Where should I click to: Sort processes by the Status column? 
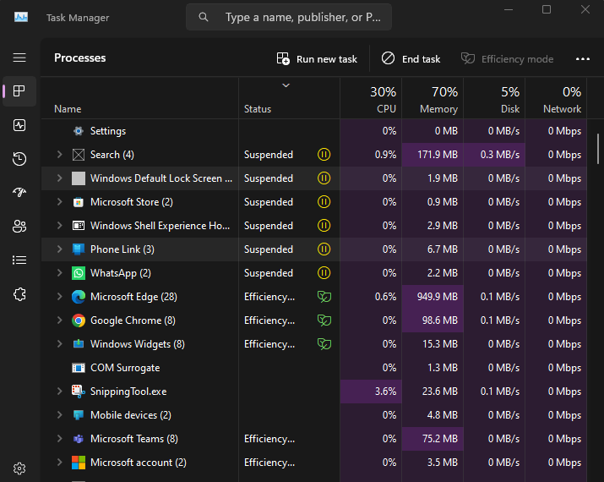(289, 99)
